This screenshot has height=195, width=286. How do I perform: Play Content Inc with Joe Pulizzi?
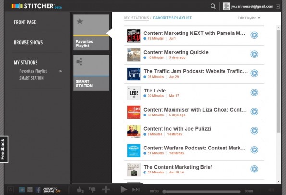(x=254, y=131)
